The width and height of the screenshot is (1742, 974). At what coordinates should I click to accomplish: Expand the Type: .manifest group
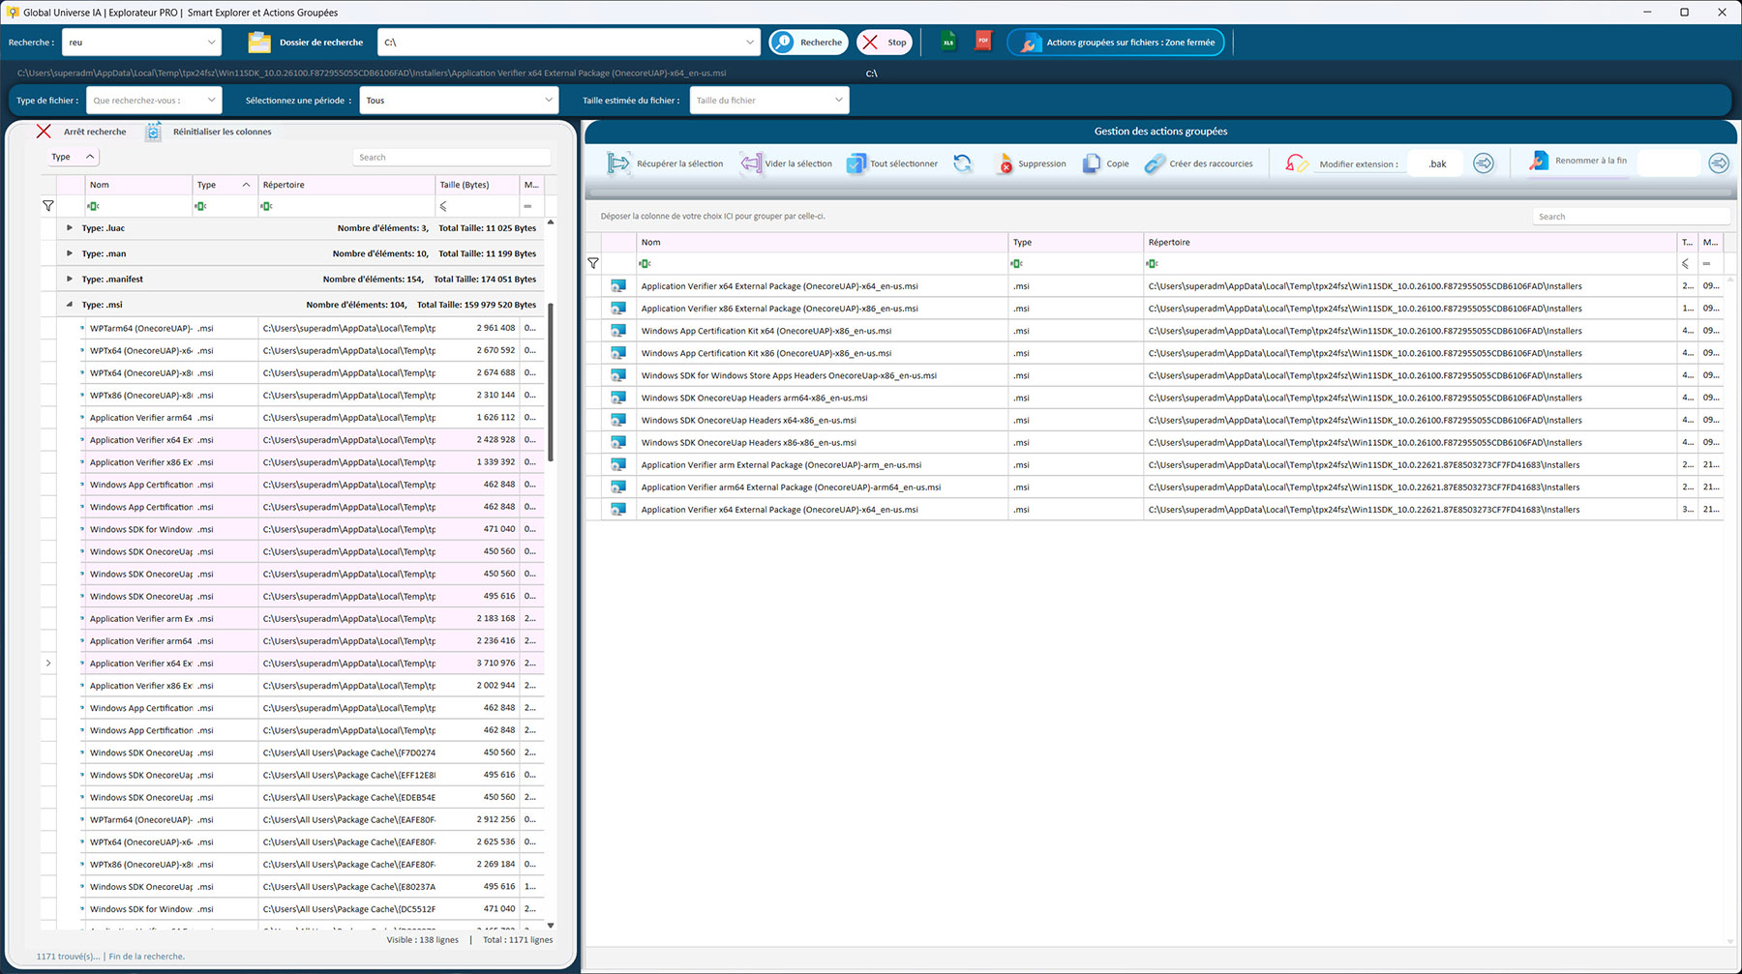69,280
